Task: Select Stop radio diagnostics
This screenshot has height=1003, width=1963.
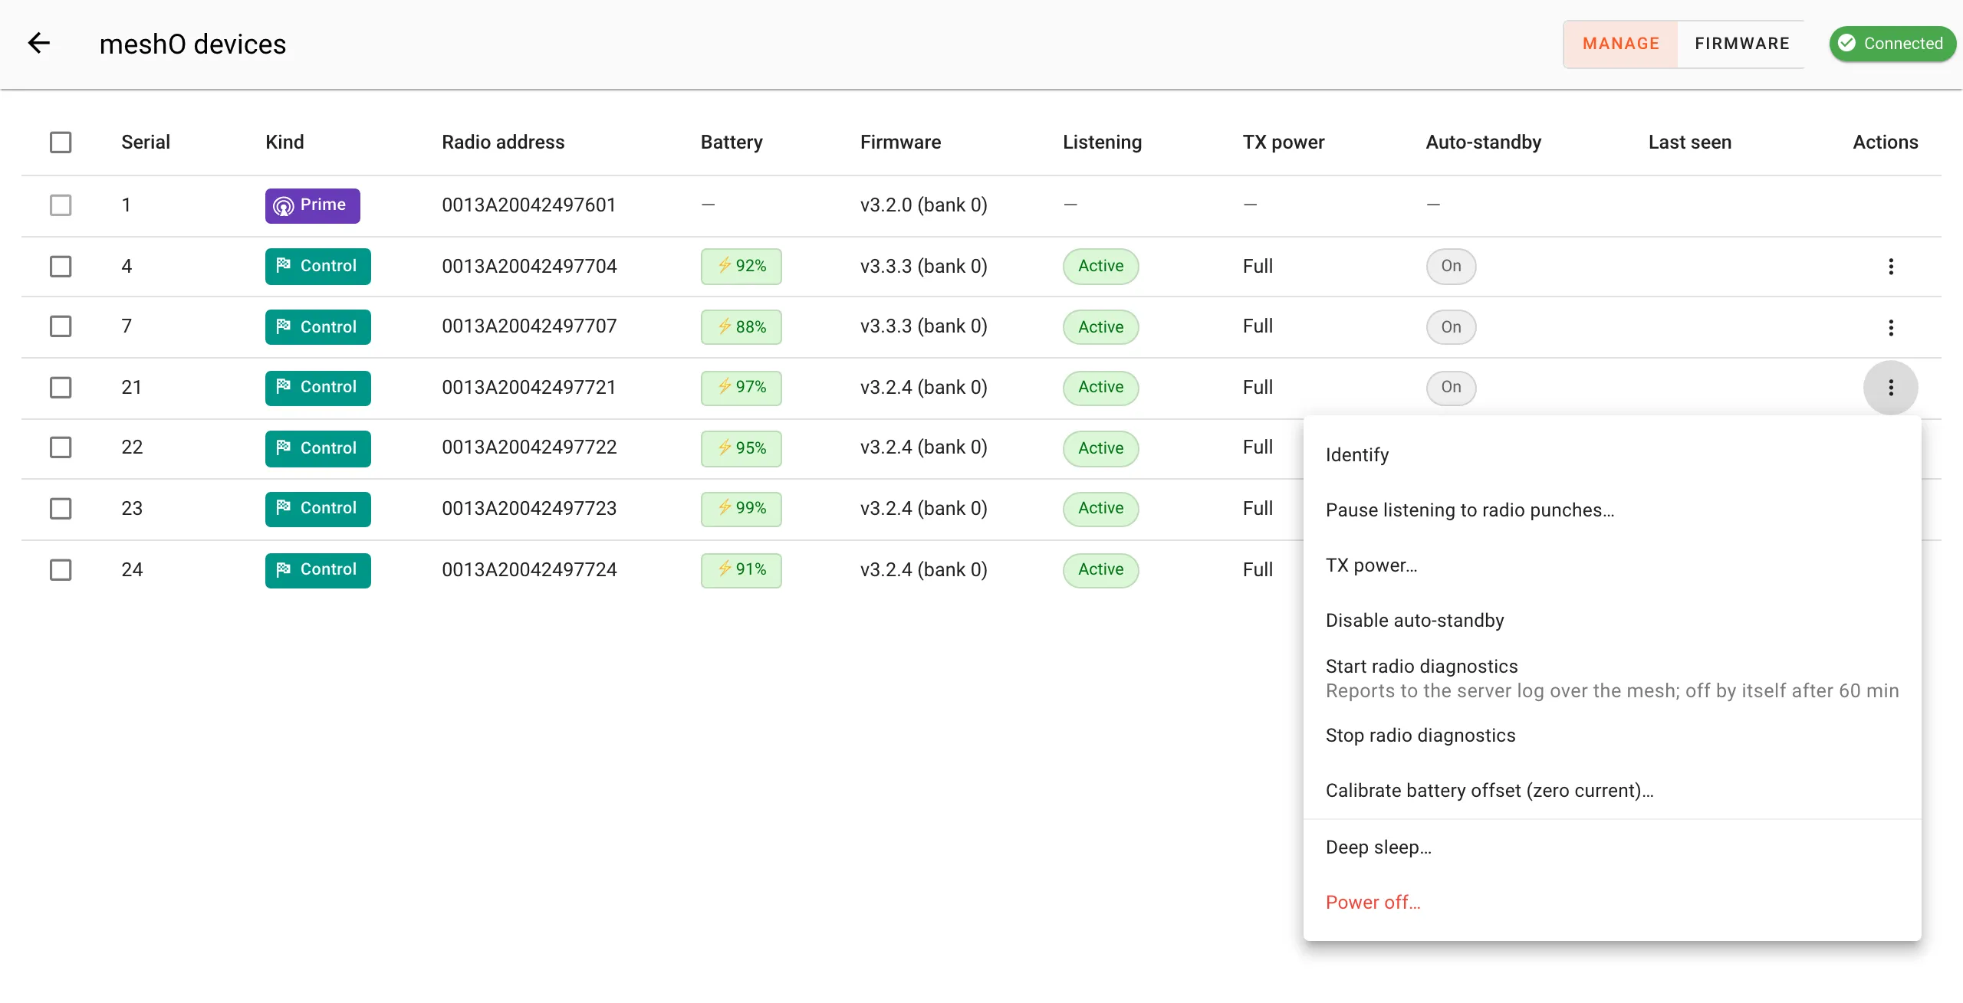Action: 1612,736
